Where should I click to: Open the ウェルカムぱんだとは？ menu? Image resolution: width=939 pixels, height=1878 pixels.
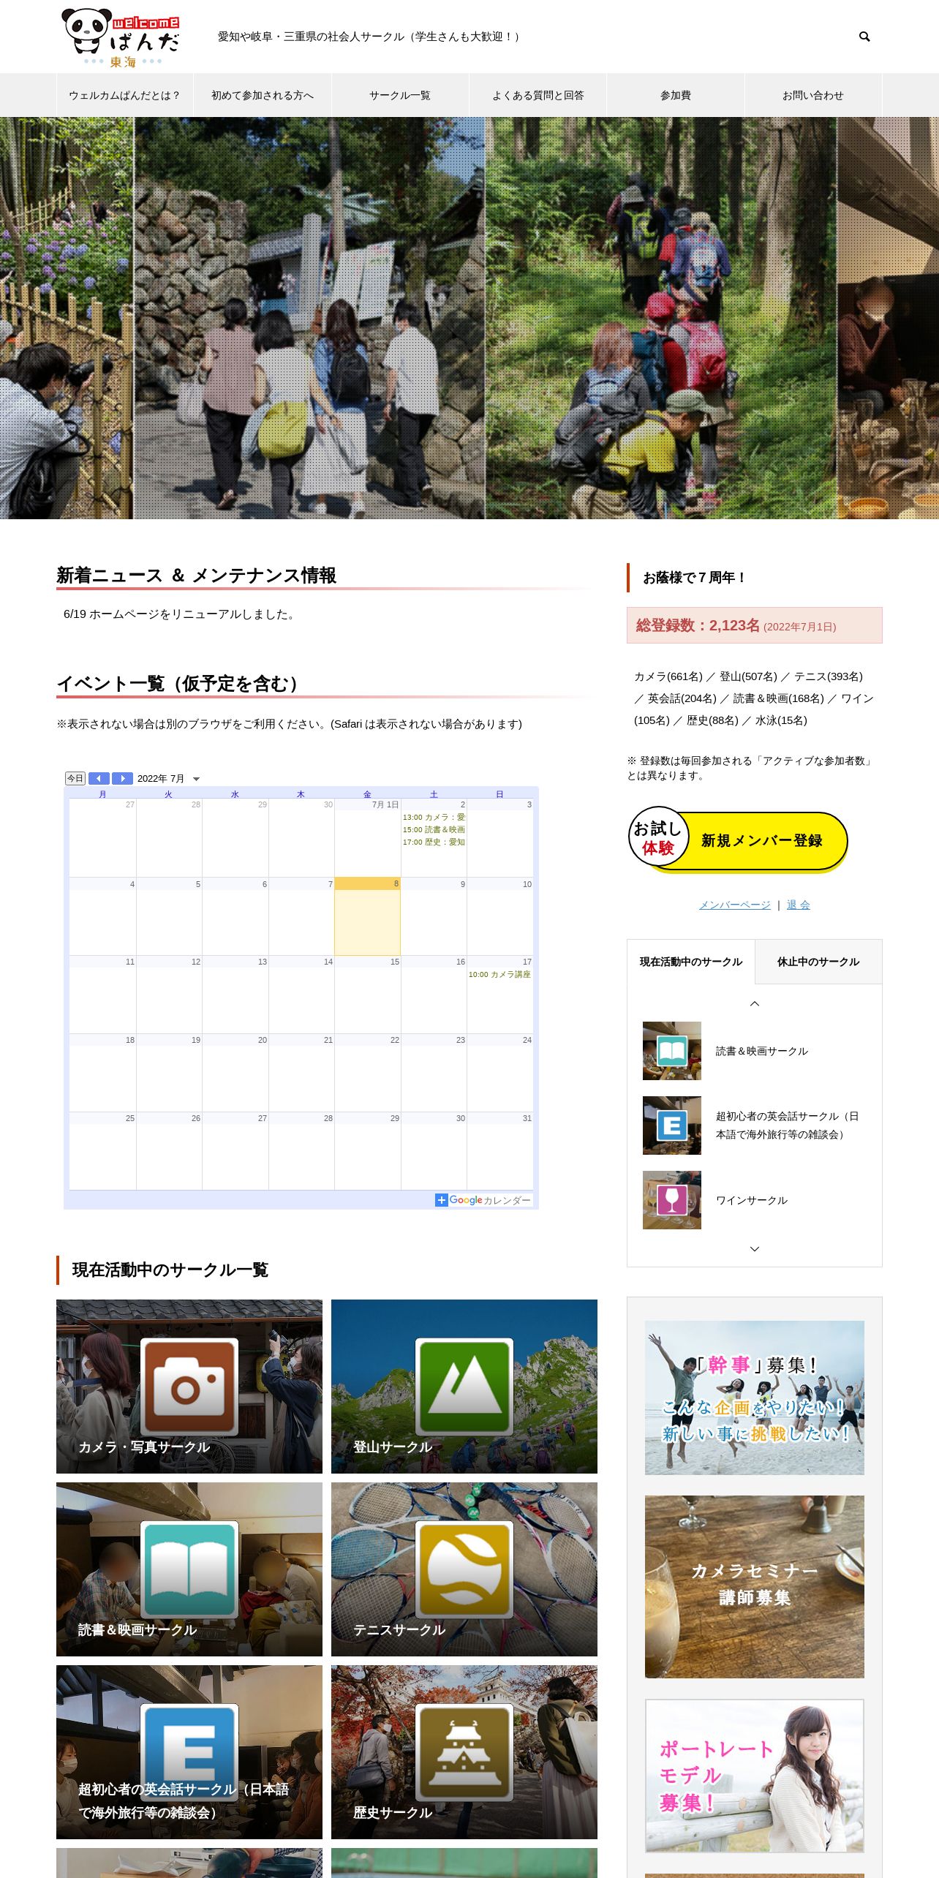125,95
